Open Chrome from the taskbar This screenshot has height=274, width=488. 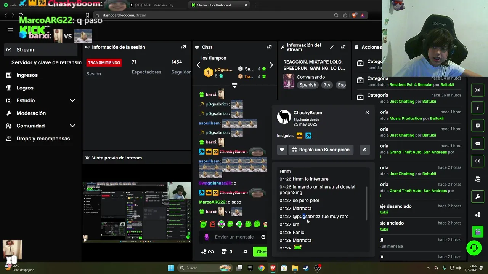(x=261, y=268)
